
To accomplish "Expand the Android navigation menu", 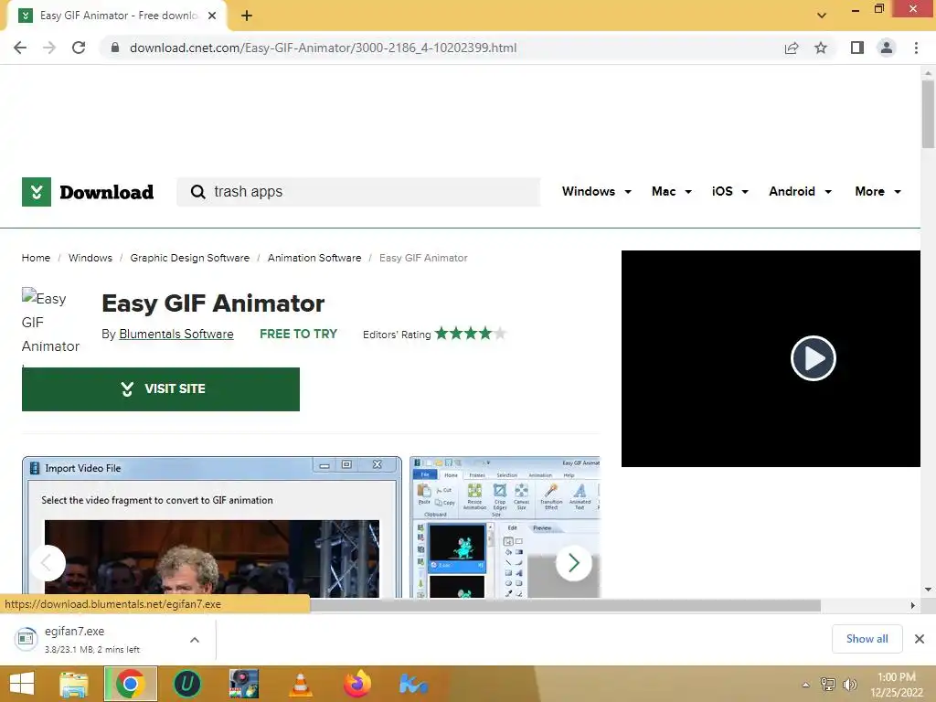I will [x=800, y=192].
